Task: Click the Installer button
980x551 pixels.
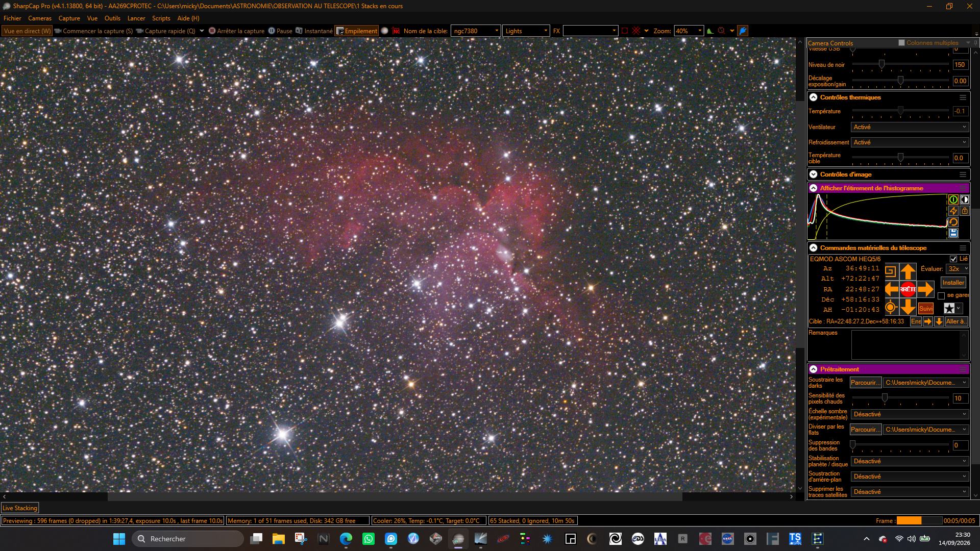Action: pyautogui.click(x=953, y=283)
